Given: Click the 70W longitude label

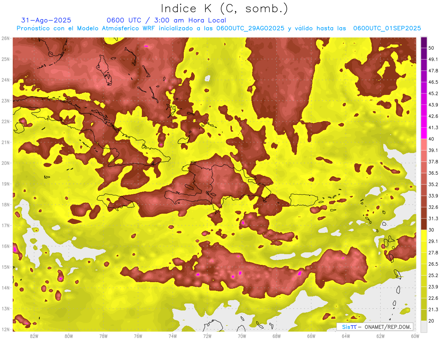Looking at the screenshot, I should (x=242, y=336).
